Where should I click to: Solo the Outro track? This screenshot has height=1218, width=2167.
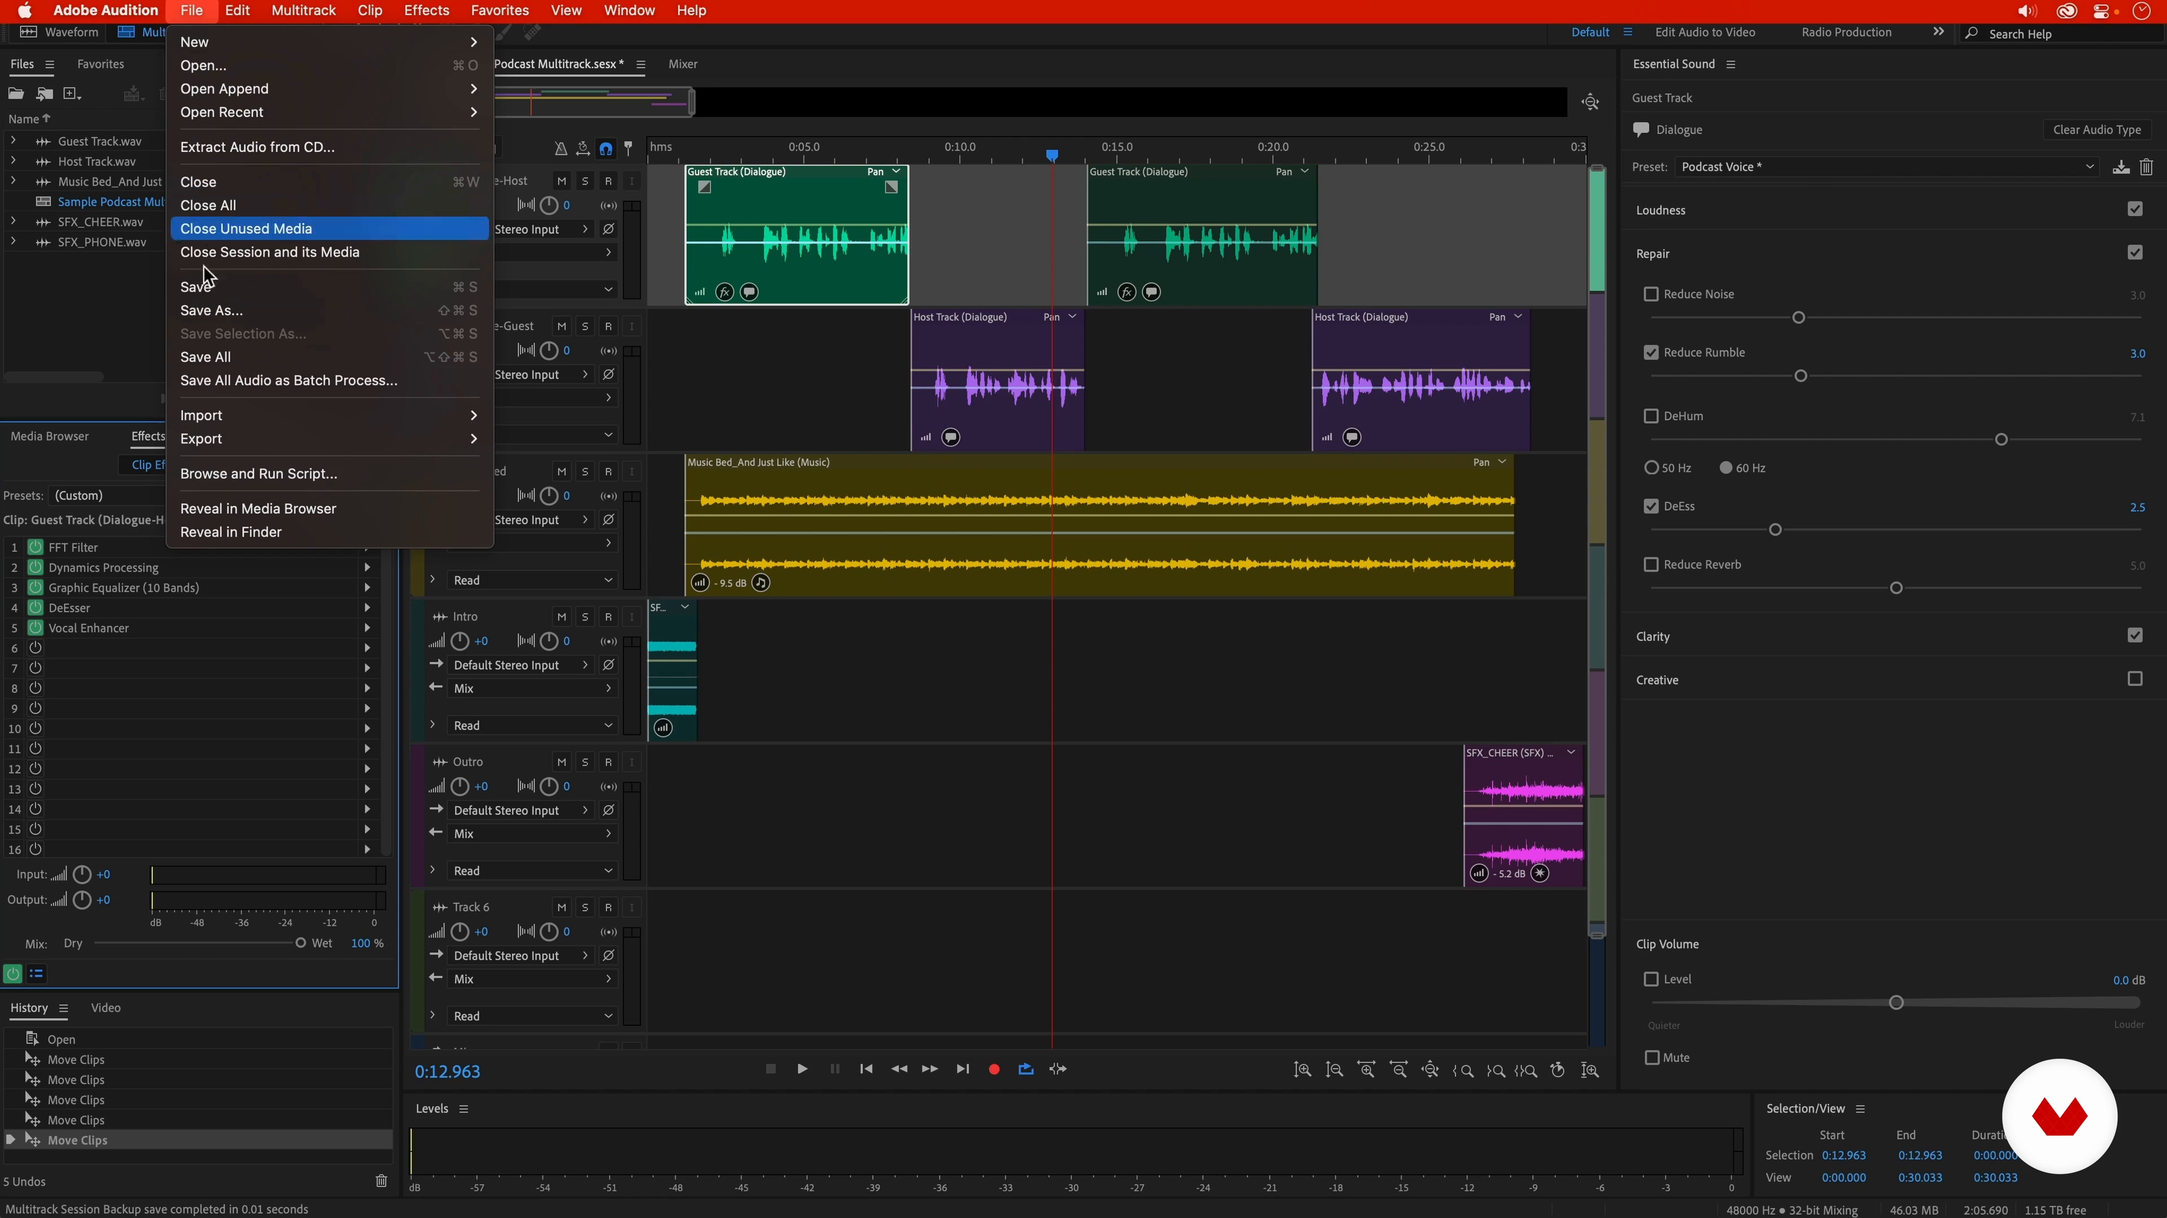[585, 762]
